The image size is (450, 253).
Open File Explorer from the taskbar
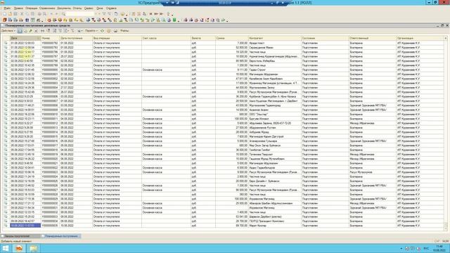click(x=33, y=248)
